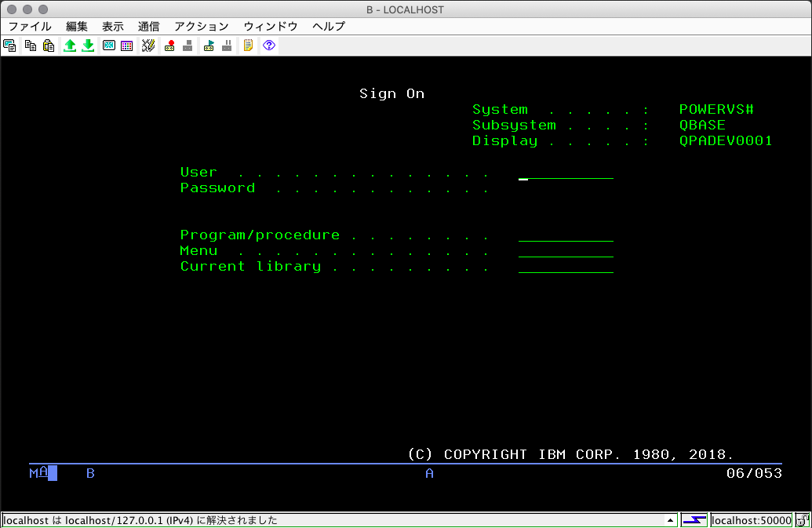Open the display settings screen icon
This screenshot has height=528, width=812.
[x=109, y=46]
